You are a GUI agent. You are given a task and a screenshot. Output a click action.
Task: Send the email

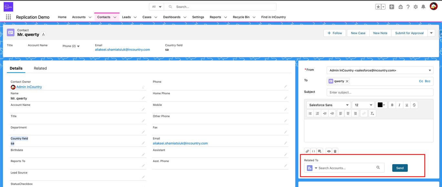click(x=400, y=168)
